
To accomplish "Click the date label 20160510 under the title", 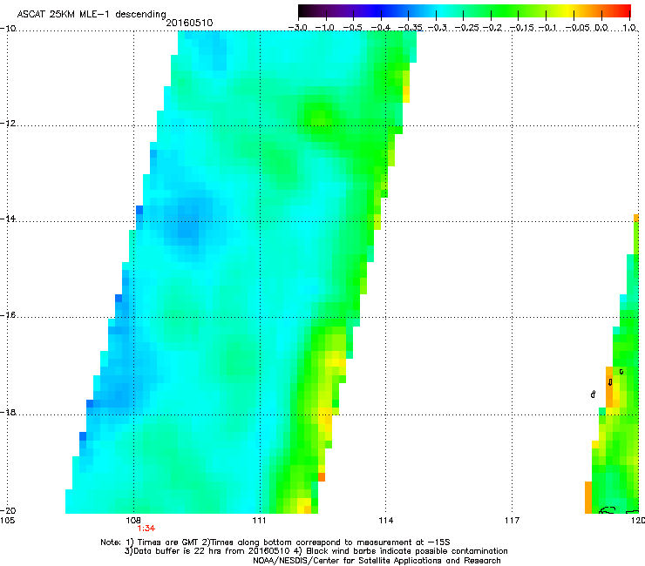I will pyautogui.click(x=189, y=23).
